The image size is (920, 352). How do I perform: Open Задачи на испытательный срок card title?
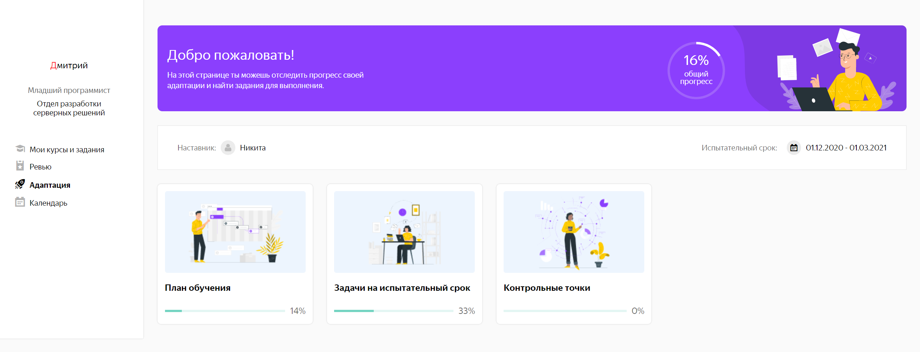402,288
